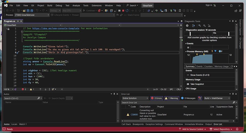Click the red Stop Debugging button
The width and height of the screenshot is (246, 133).
(123, 10)
